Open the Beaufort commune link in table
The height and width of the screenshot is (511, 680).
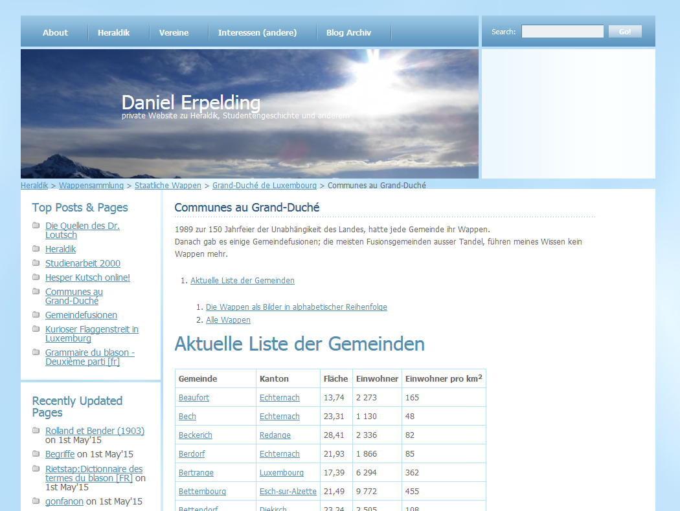tap(194, 398)
